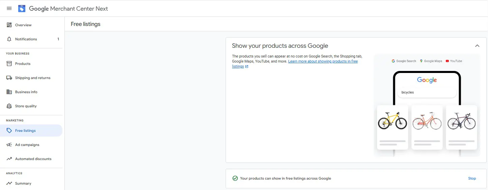This screenshot has height=190, width=488.
Task: Select the Products box icon
Action: coord(9,64)
